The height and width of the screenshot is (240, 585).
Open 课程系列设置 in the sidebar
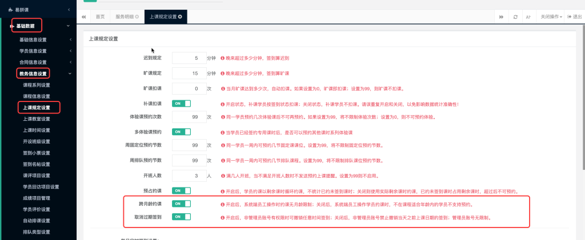point(37,85)
